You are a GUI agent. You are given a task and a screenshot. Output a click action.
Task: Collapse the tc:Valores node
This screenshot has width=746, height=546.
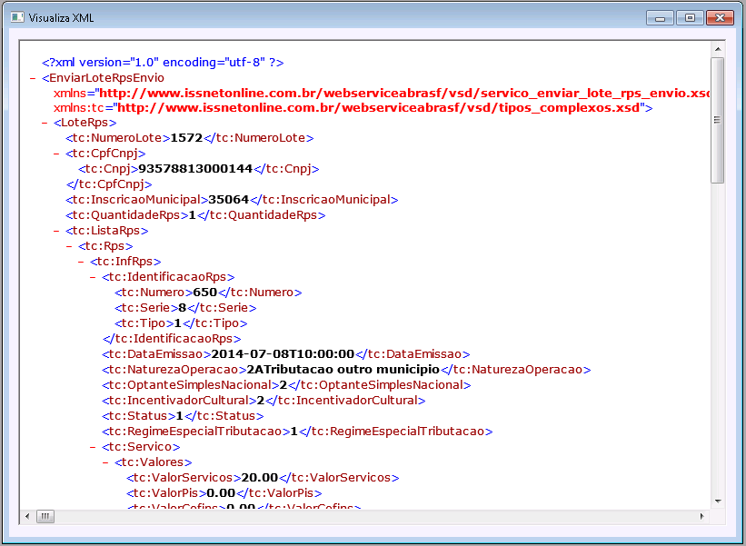[105, 462]
